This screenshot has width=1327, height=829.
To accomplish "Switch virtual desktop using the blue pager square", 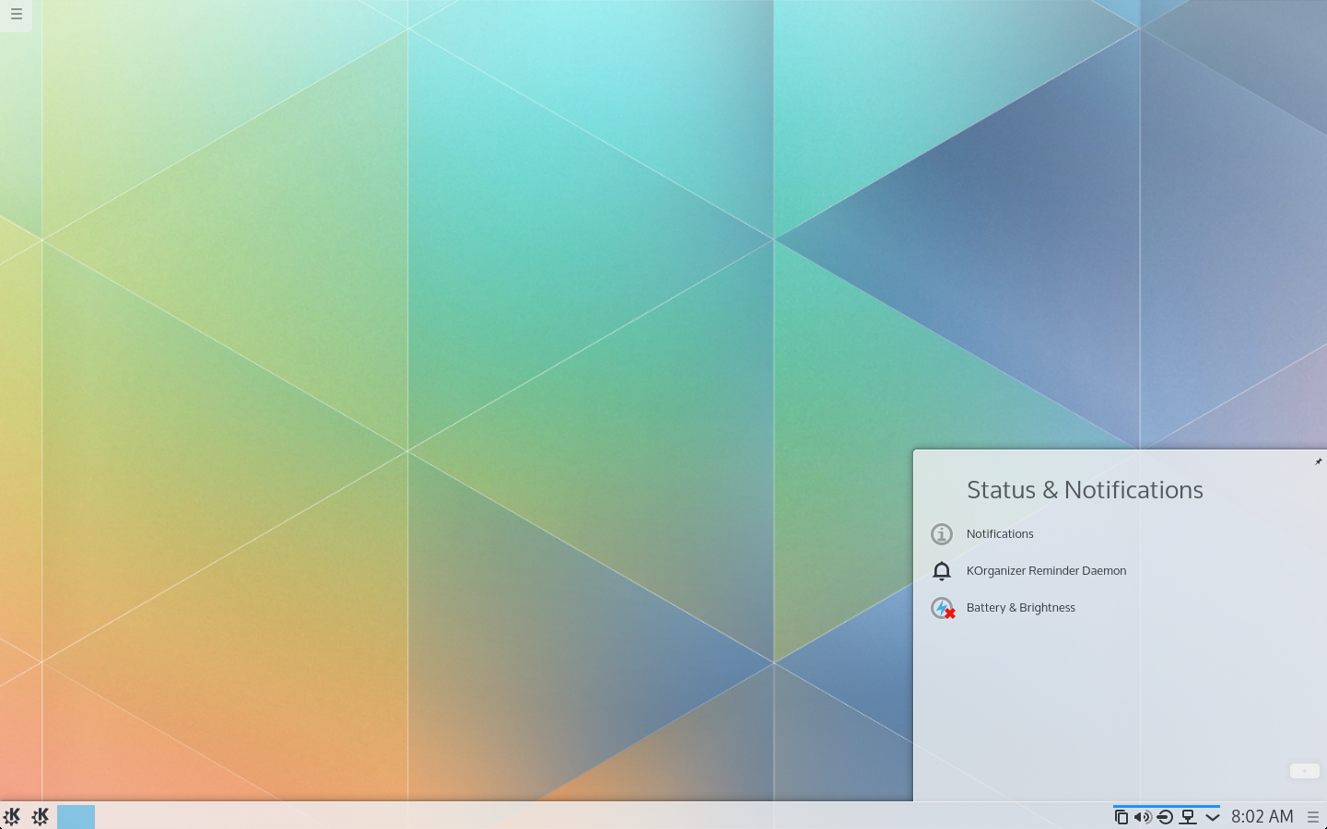I will 76,816.
